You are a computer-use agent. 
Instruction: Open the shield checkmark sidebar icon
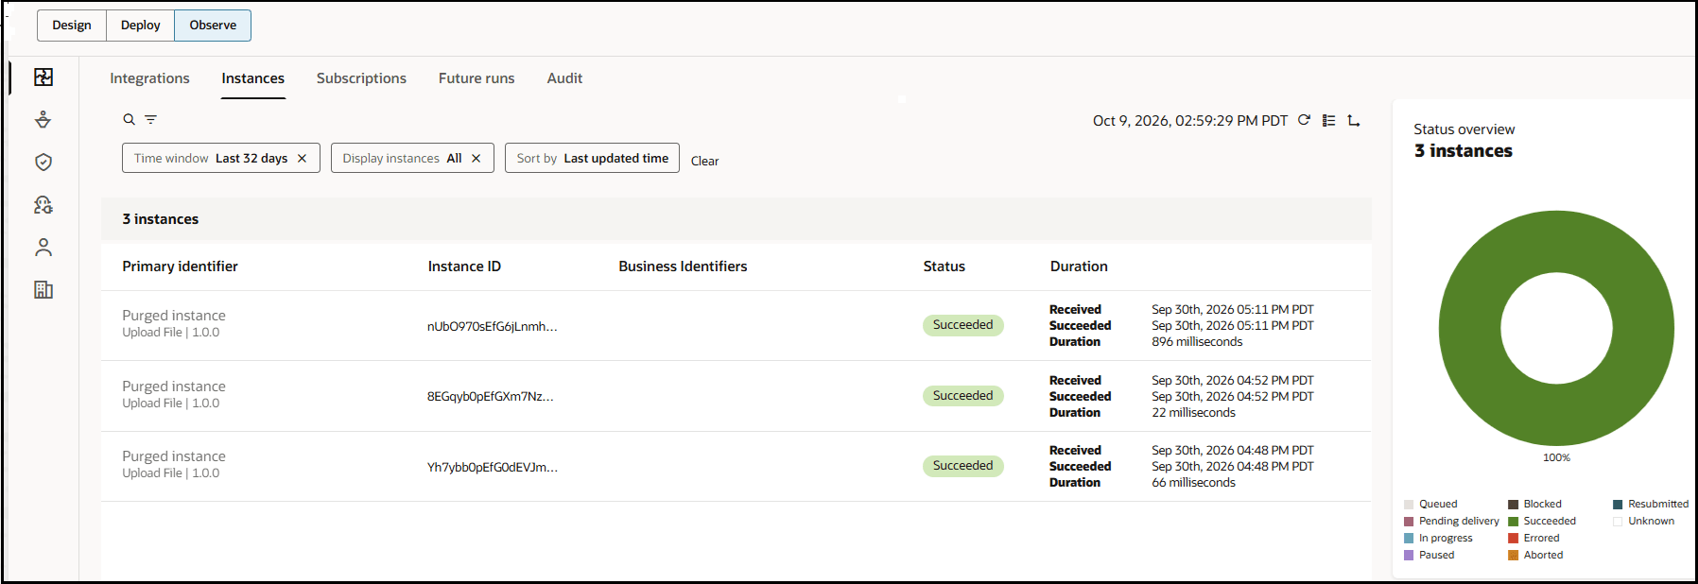(x=43, y=163)
